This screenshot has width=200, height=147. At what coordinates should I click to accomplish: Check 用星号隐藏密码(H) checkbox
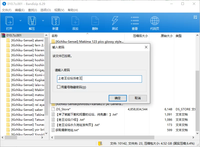pyautogui.click(x=58, y=87)
